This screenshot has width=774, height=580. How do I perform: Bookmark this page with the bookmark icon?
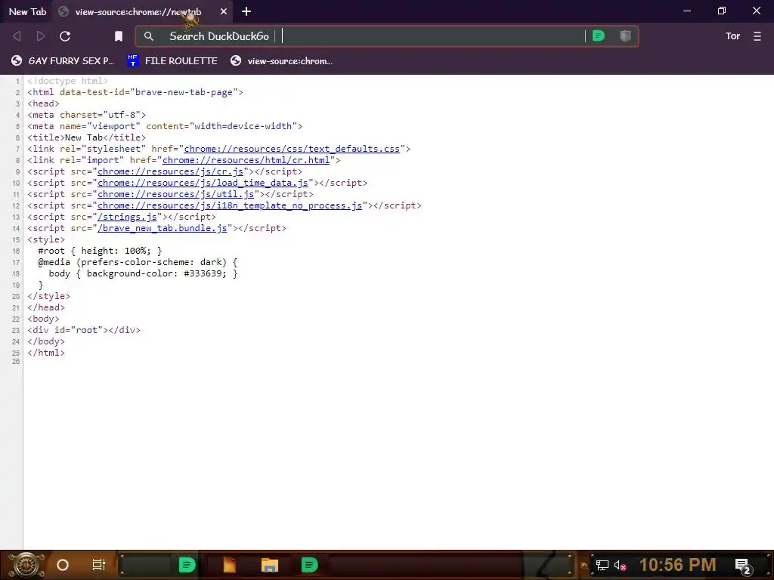pyautogui.click(x=119, y=36)
